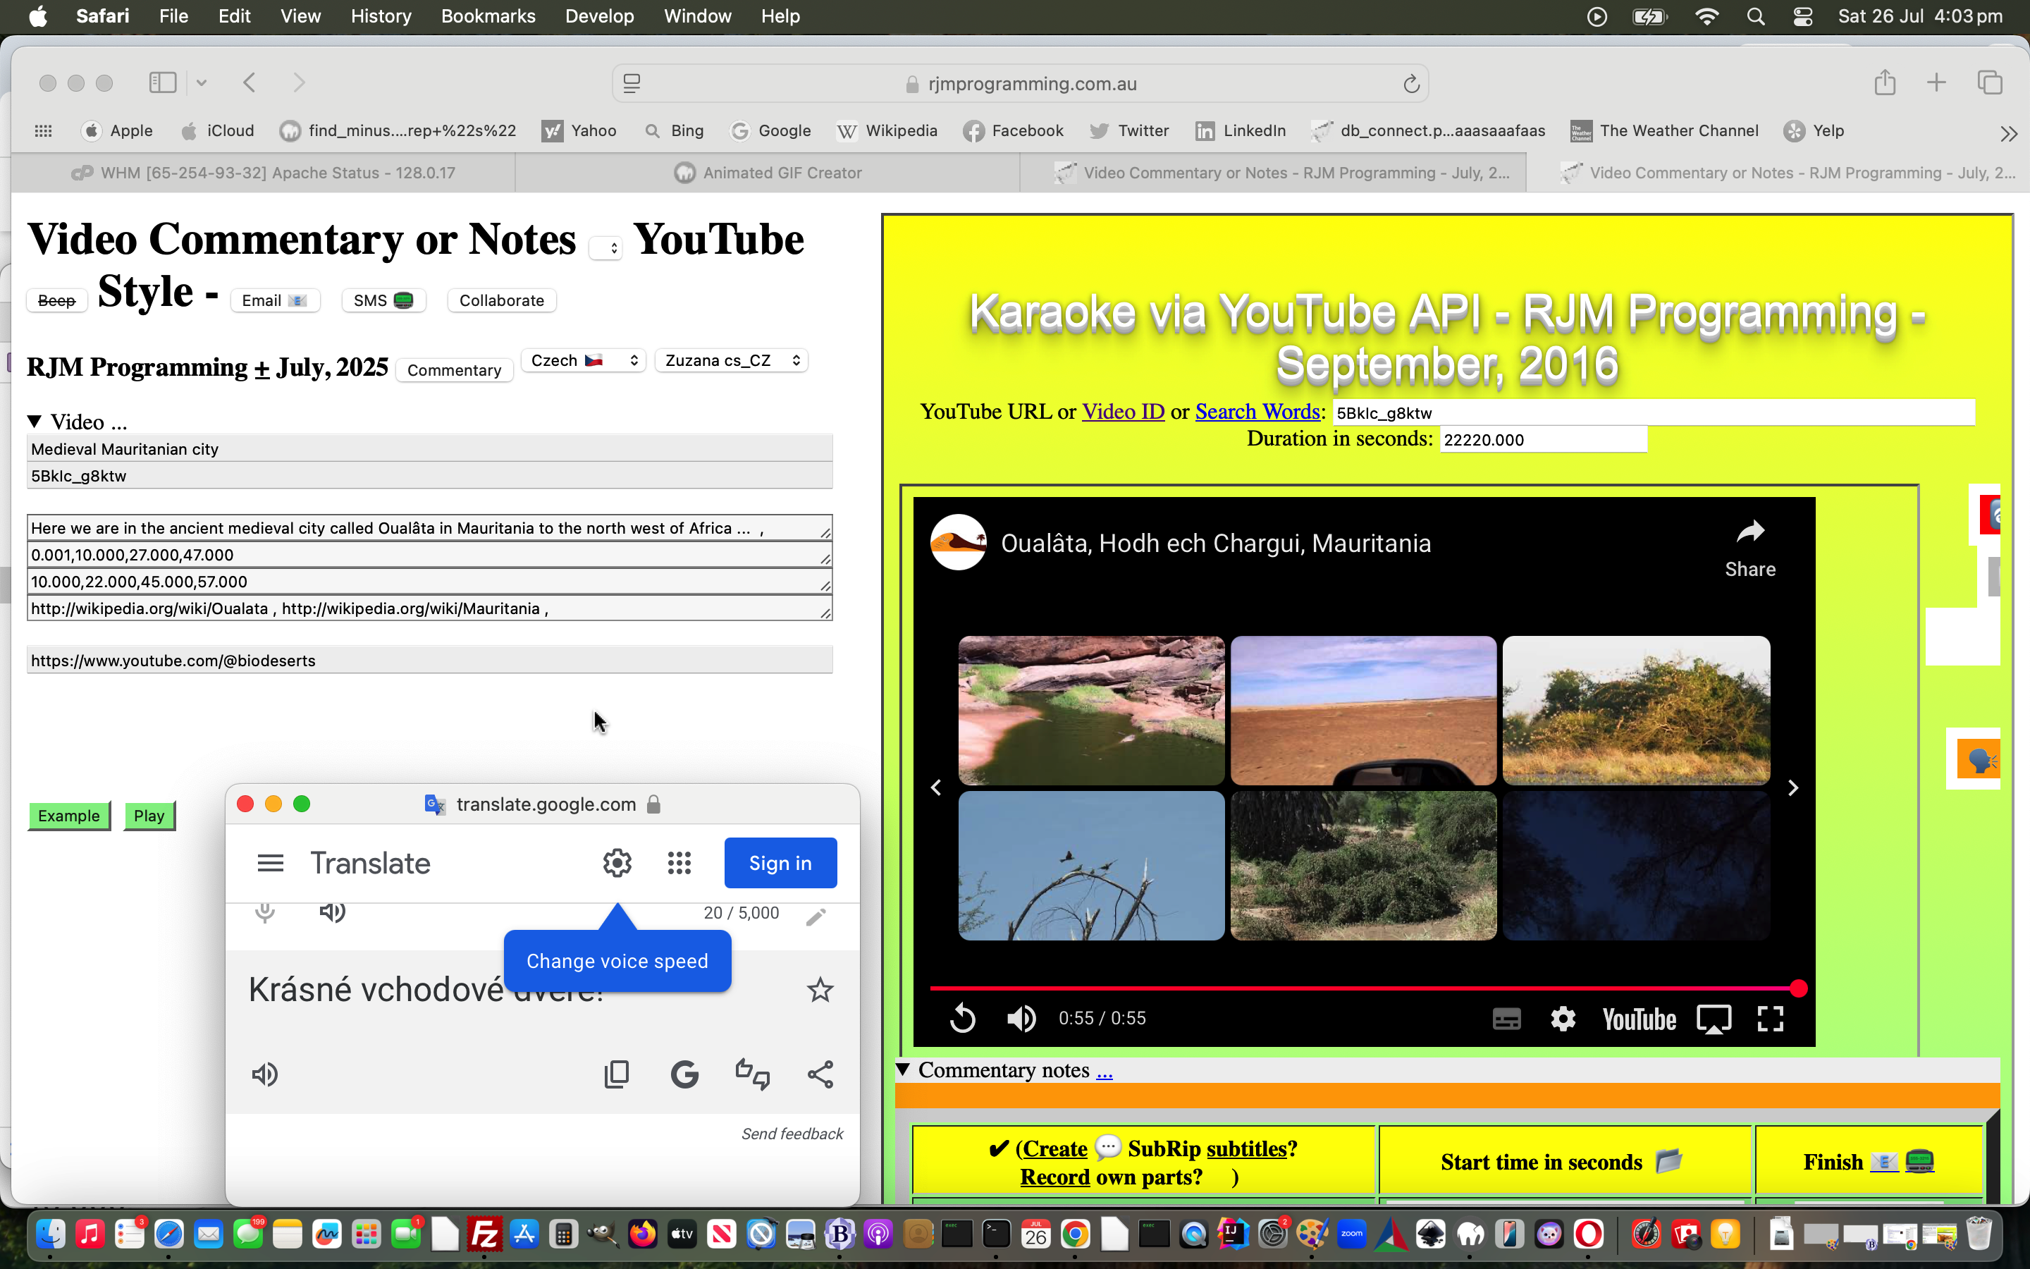Reload page in Safari address bar

point(1411,84)
